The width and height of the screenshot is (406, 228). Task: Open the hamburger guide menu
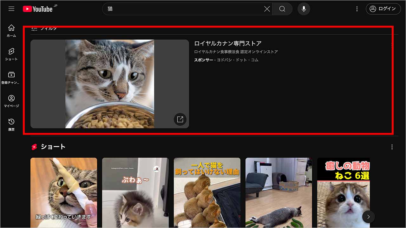click(11, 9)
